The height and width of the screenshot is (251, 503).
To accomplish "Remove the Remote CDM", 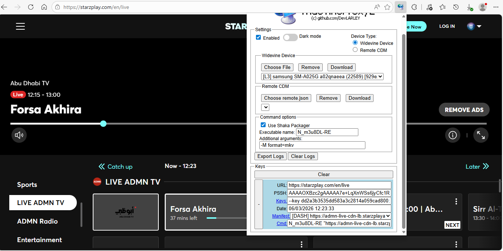I will [x=329, y=98].
